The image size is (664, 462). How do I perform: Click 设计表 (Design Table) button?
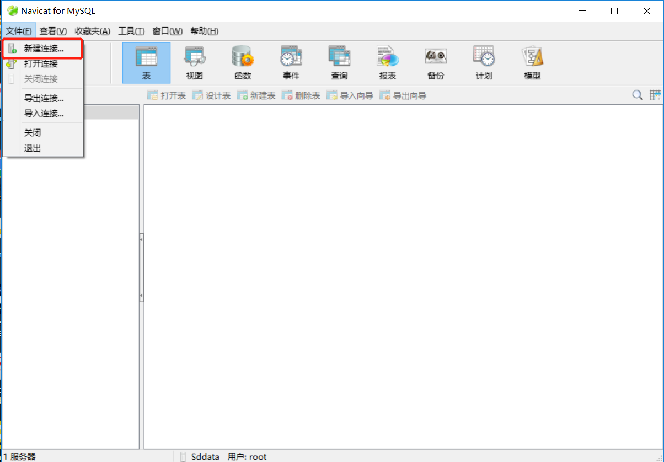point(211,95)
